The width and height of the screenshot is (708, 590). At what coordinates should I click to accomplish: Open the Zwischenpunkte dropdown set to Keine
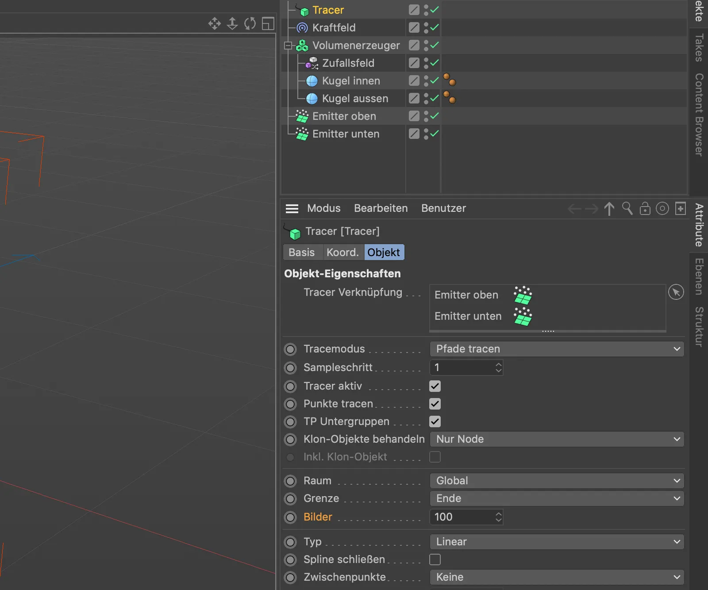(x=557, y=577)
